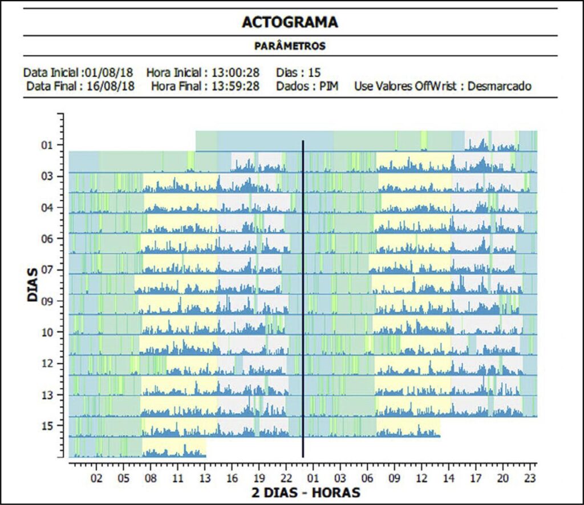Click the 2 DIAS - HORAS axis title
The image size is (584, 505).
tap(306, 492)
